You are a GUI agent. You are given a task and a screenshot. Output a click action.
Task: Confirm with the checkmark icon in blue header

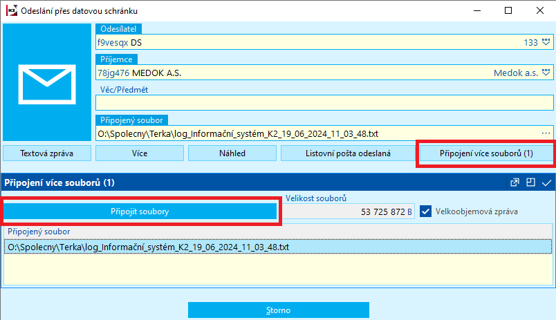tap(546, 183)
